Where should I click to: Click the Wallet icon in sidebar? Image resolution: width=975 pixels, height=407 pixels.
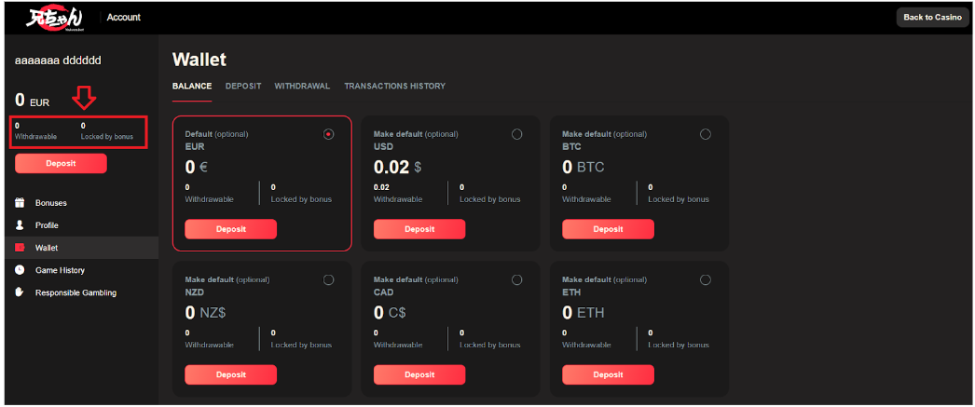tap(20, 248)
